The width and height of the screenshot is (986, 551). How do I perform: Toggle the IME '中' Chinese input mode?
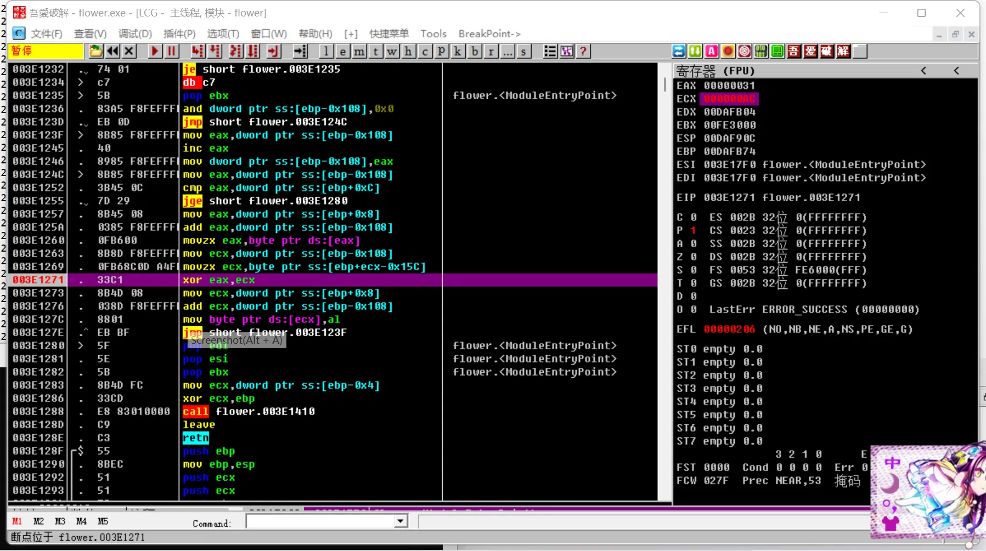pyautogui.click(x=892, y=463)
